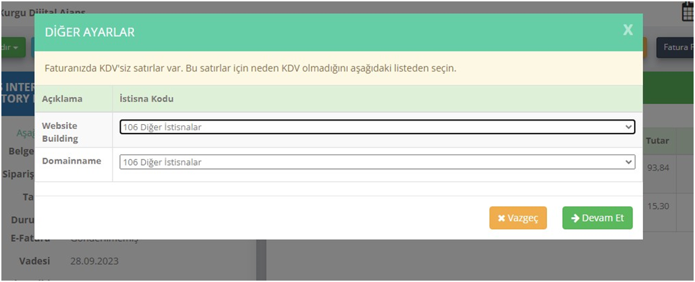Click the Vadesi date 28.09.2023
The image size is (695, 282).
[94, 261]
